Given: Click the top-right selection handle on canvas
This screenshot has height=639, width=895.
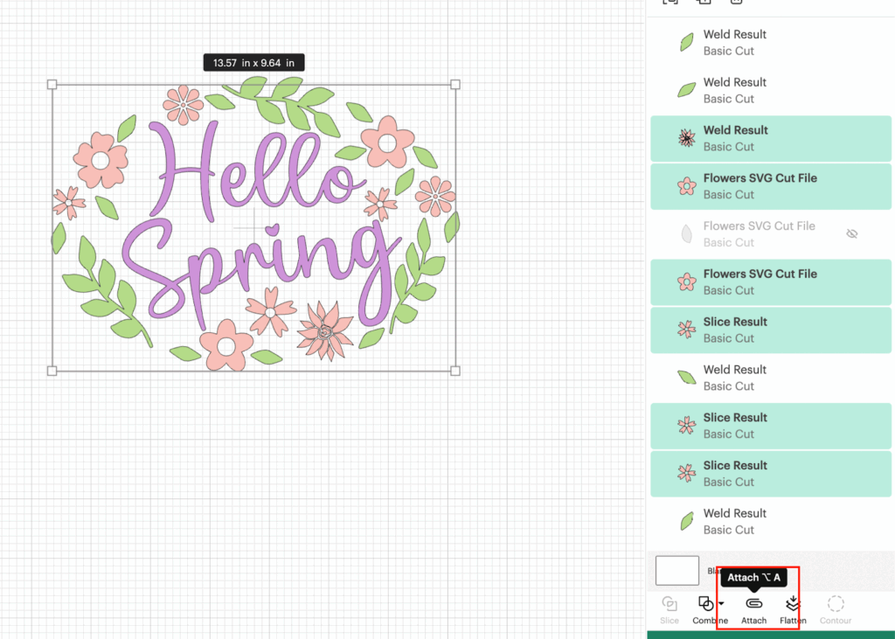Looking at the screenshot, I should (x=455, y=85).
